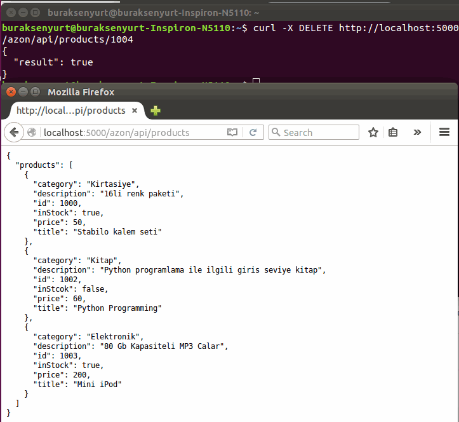Click "16li renk paketi" description line
The width and height of the screenshot is (459, 422).
pyautogui.click(x=109, y=194)
